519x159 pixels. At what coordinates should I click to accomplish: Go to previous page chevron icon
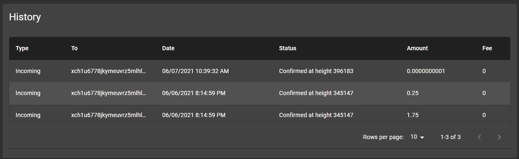(x=479, y=137)
